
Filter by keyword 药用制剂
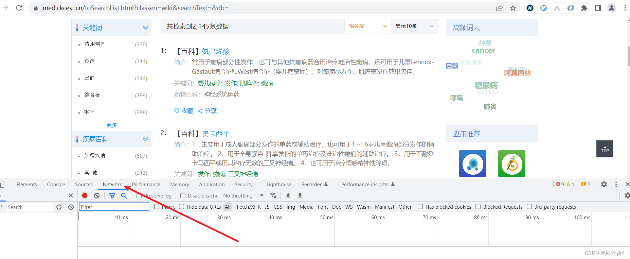(x=95, y=44)
